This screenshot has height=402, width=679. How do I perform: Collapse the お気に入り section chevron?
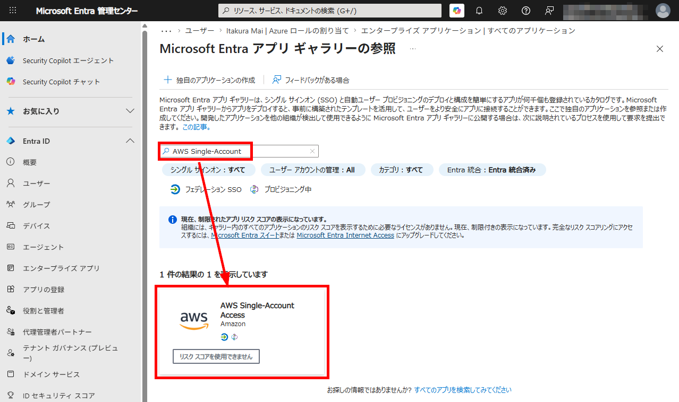(x=130, y=111)
